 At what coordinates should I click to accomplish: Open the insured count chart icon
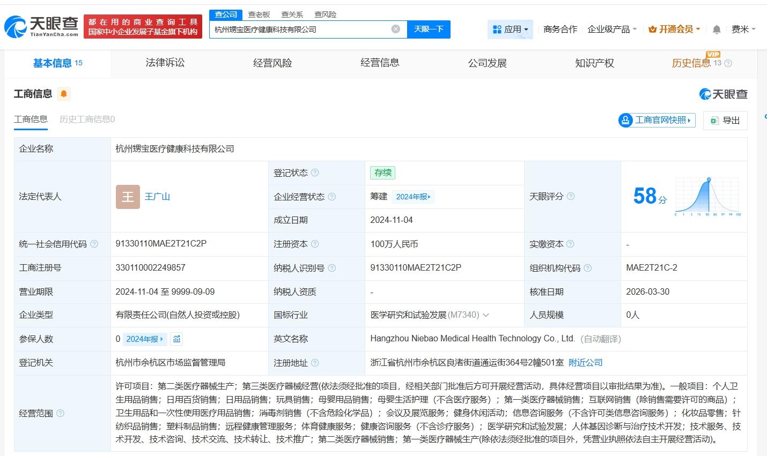(176, 339)
